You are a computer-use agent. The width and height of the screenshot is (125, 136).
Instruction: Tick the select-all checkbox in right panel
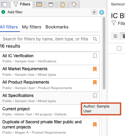[119, 48]
